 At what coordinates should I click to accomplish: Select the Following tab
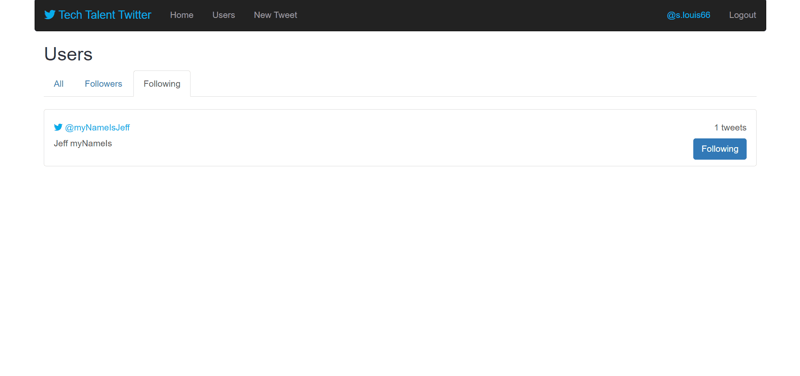[162, 84]
